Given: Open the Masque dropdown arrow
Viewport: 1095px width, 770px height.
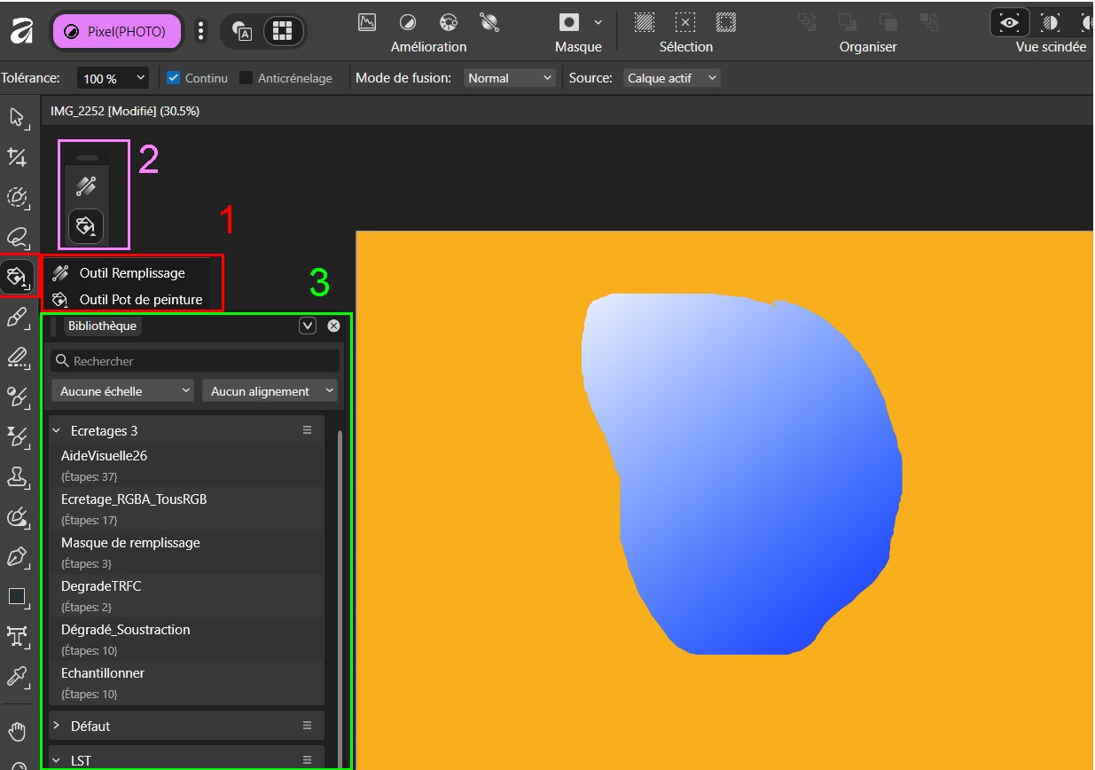Looking at the screenshot, I should (598, 22).
